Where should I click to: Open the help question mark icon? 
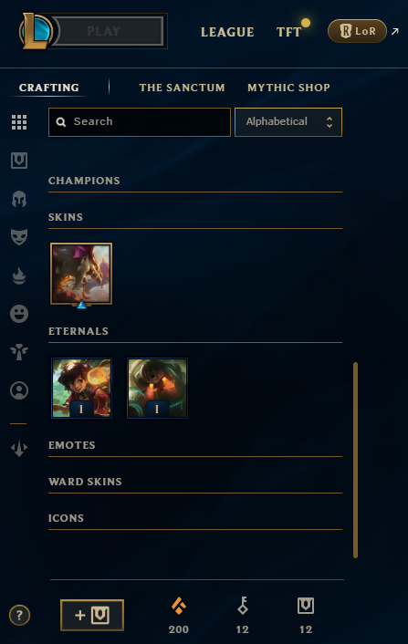click(x=19, y=615)
